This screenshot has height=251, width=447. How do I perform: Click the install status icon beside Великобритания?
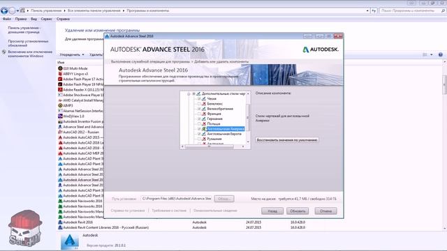click(204, 109)
